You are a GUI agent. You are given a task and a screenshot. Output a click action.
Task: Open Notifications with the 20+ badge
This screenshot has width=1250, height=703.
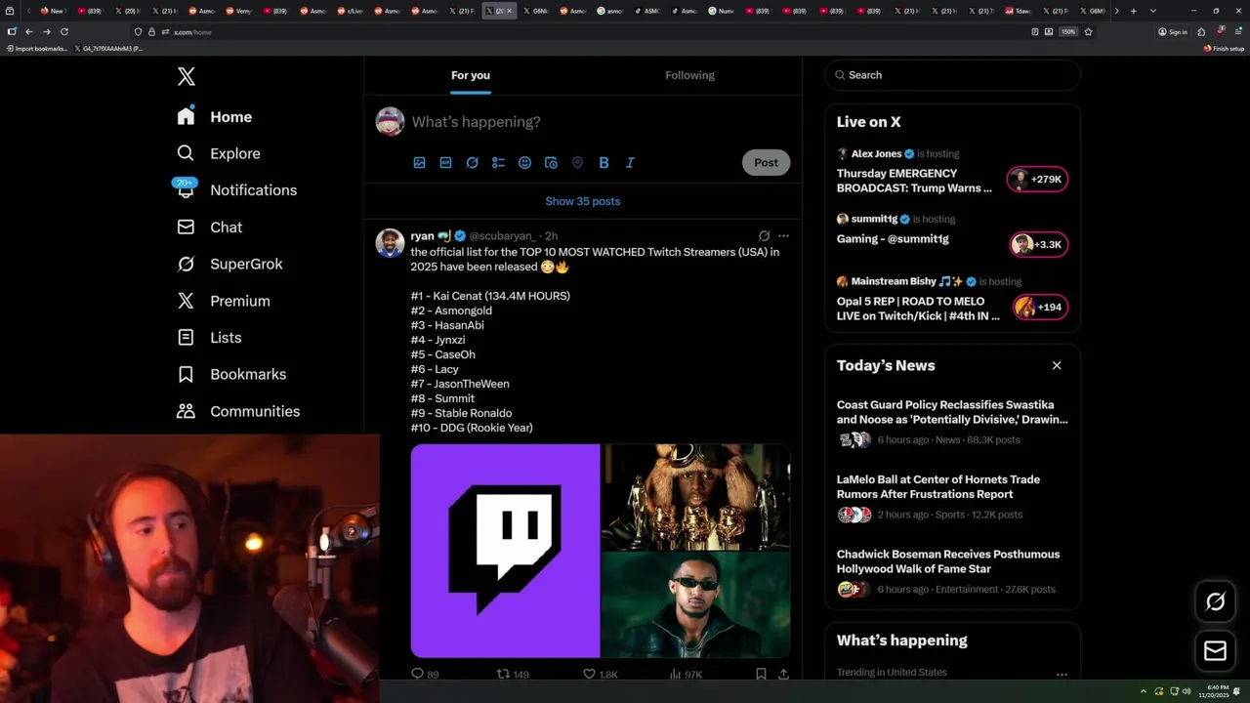click(x=236, y=189)
